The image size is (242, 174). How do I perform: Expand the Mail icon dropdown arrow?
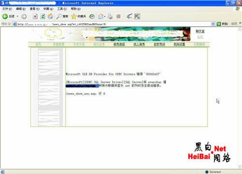pyautogui.click(x=105, y=16)
